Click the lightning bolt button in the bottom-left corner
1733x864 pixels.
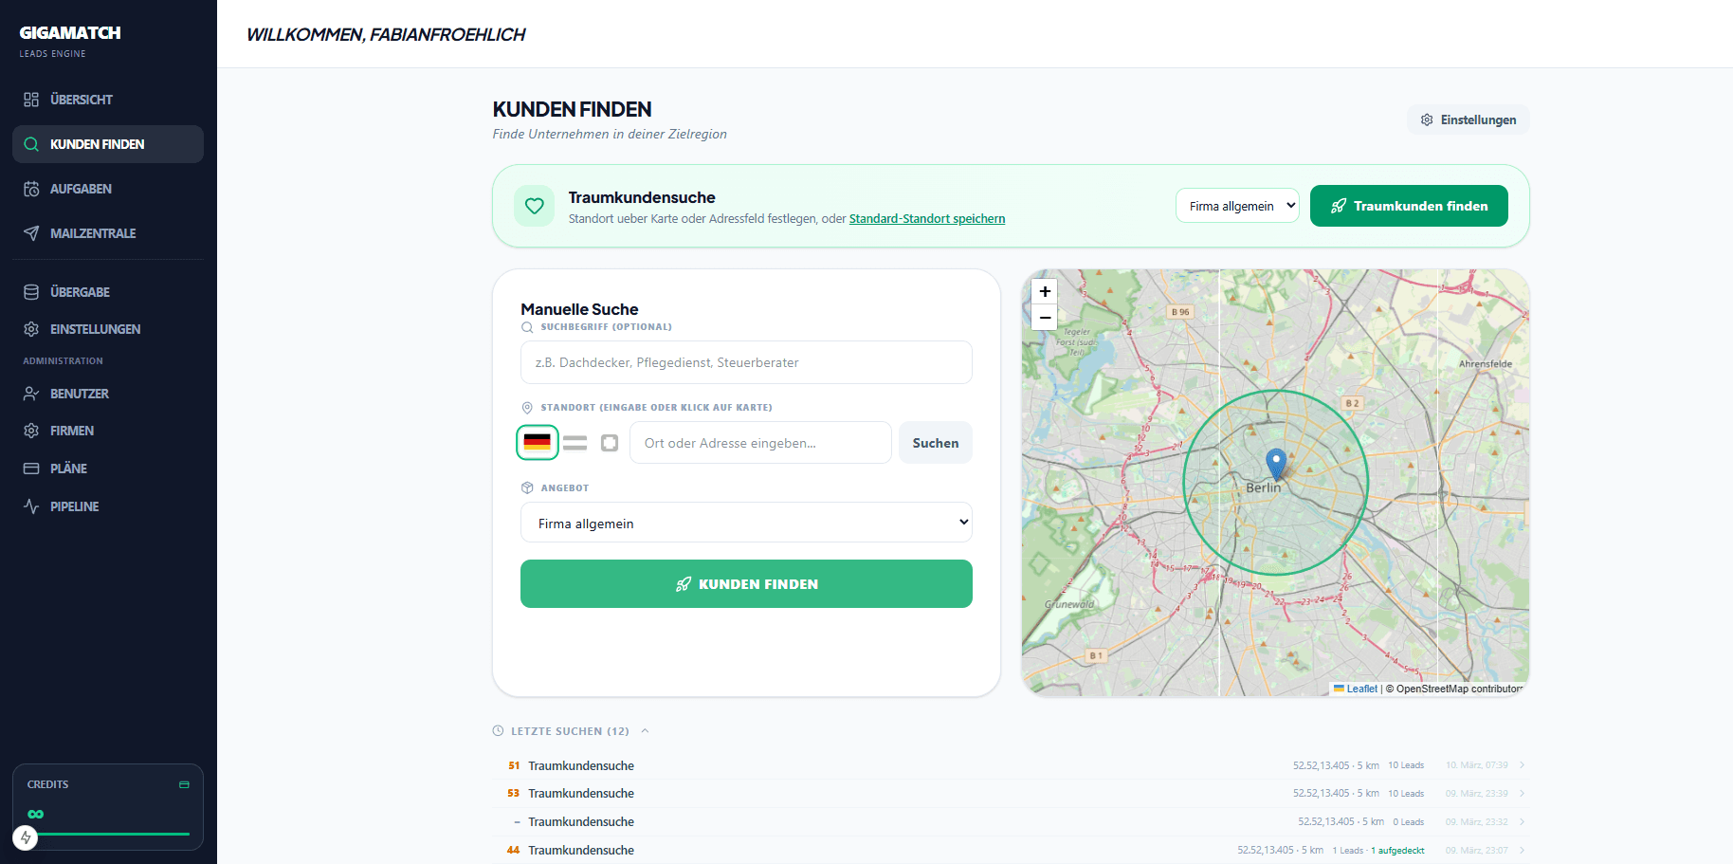click(x=26, y=837)
